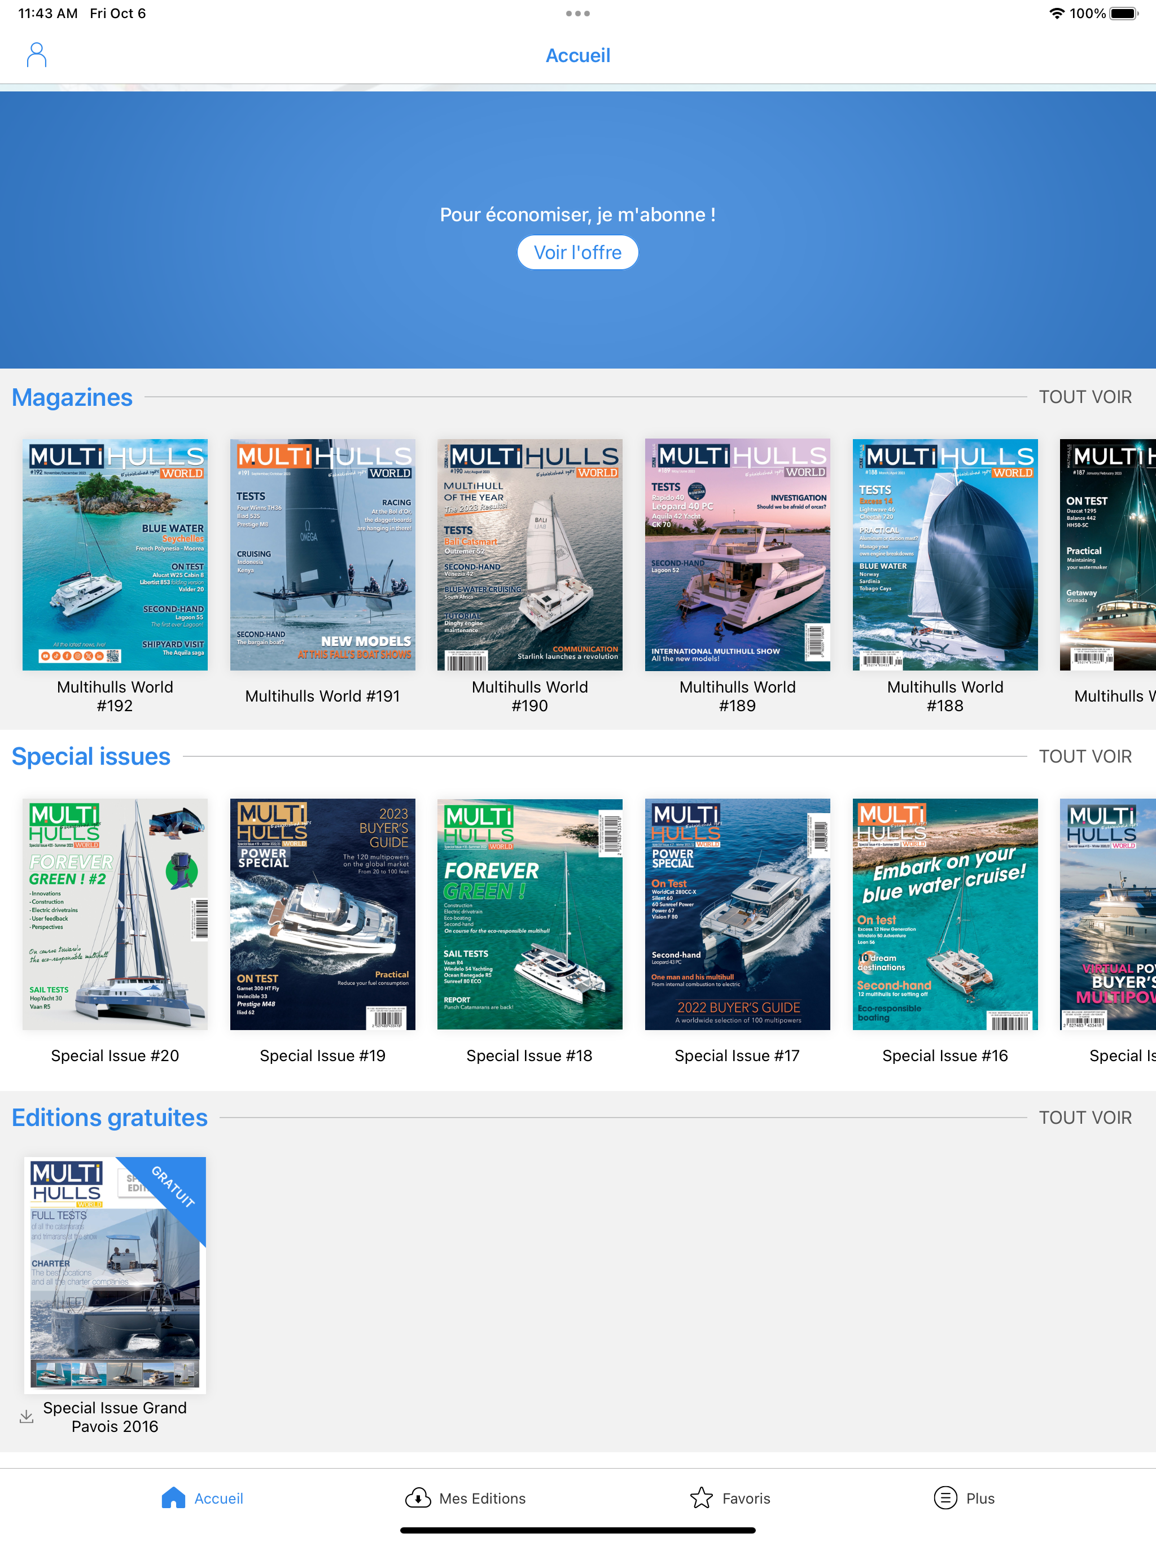Tap the battery status icon

click(x=1123, y=13)
